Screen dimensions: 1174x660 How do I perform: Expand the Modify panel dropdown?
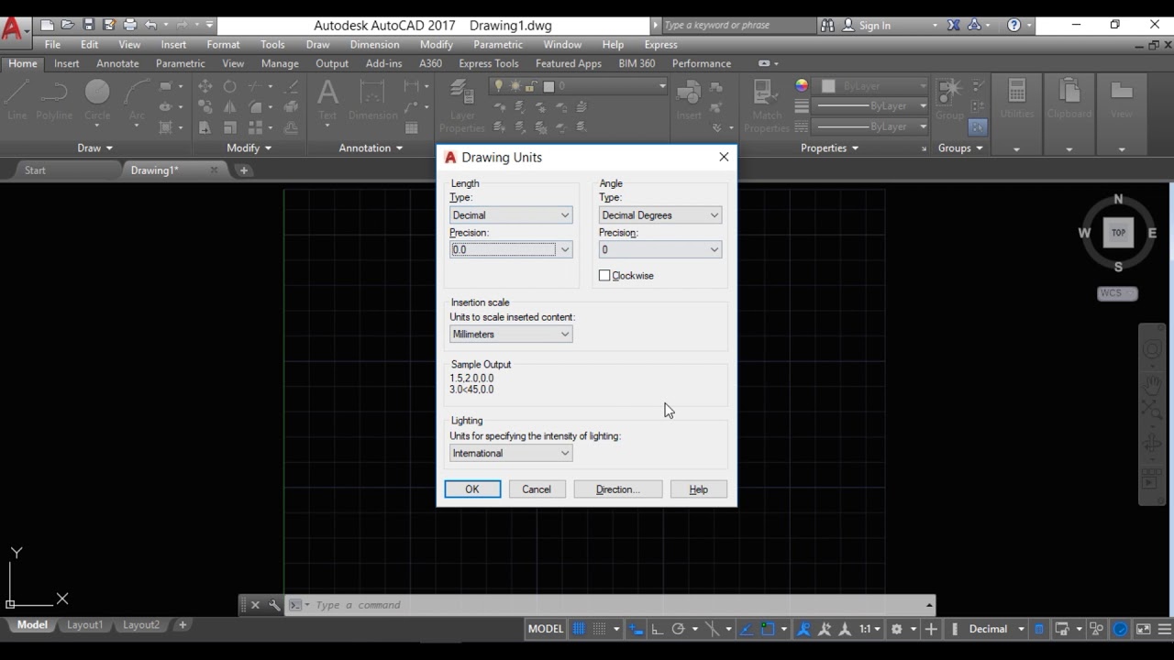click(249, 148)
